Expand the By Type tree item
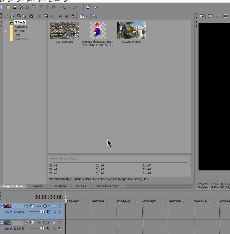 click(x=6, y=31)
